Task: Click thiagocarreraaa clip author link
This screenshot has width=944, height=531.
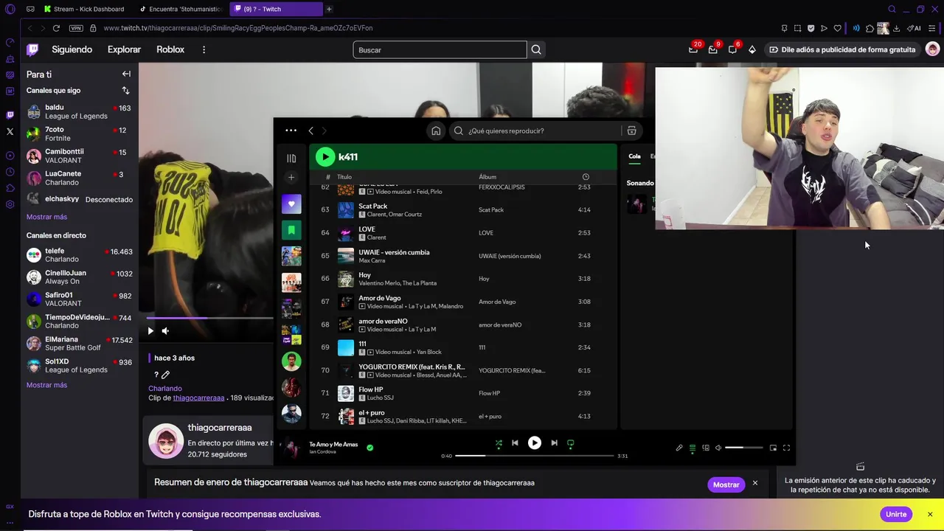Action: (x=198, y=398)
